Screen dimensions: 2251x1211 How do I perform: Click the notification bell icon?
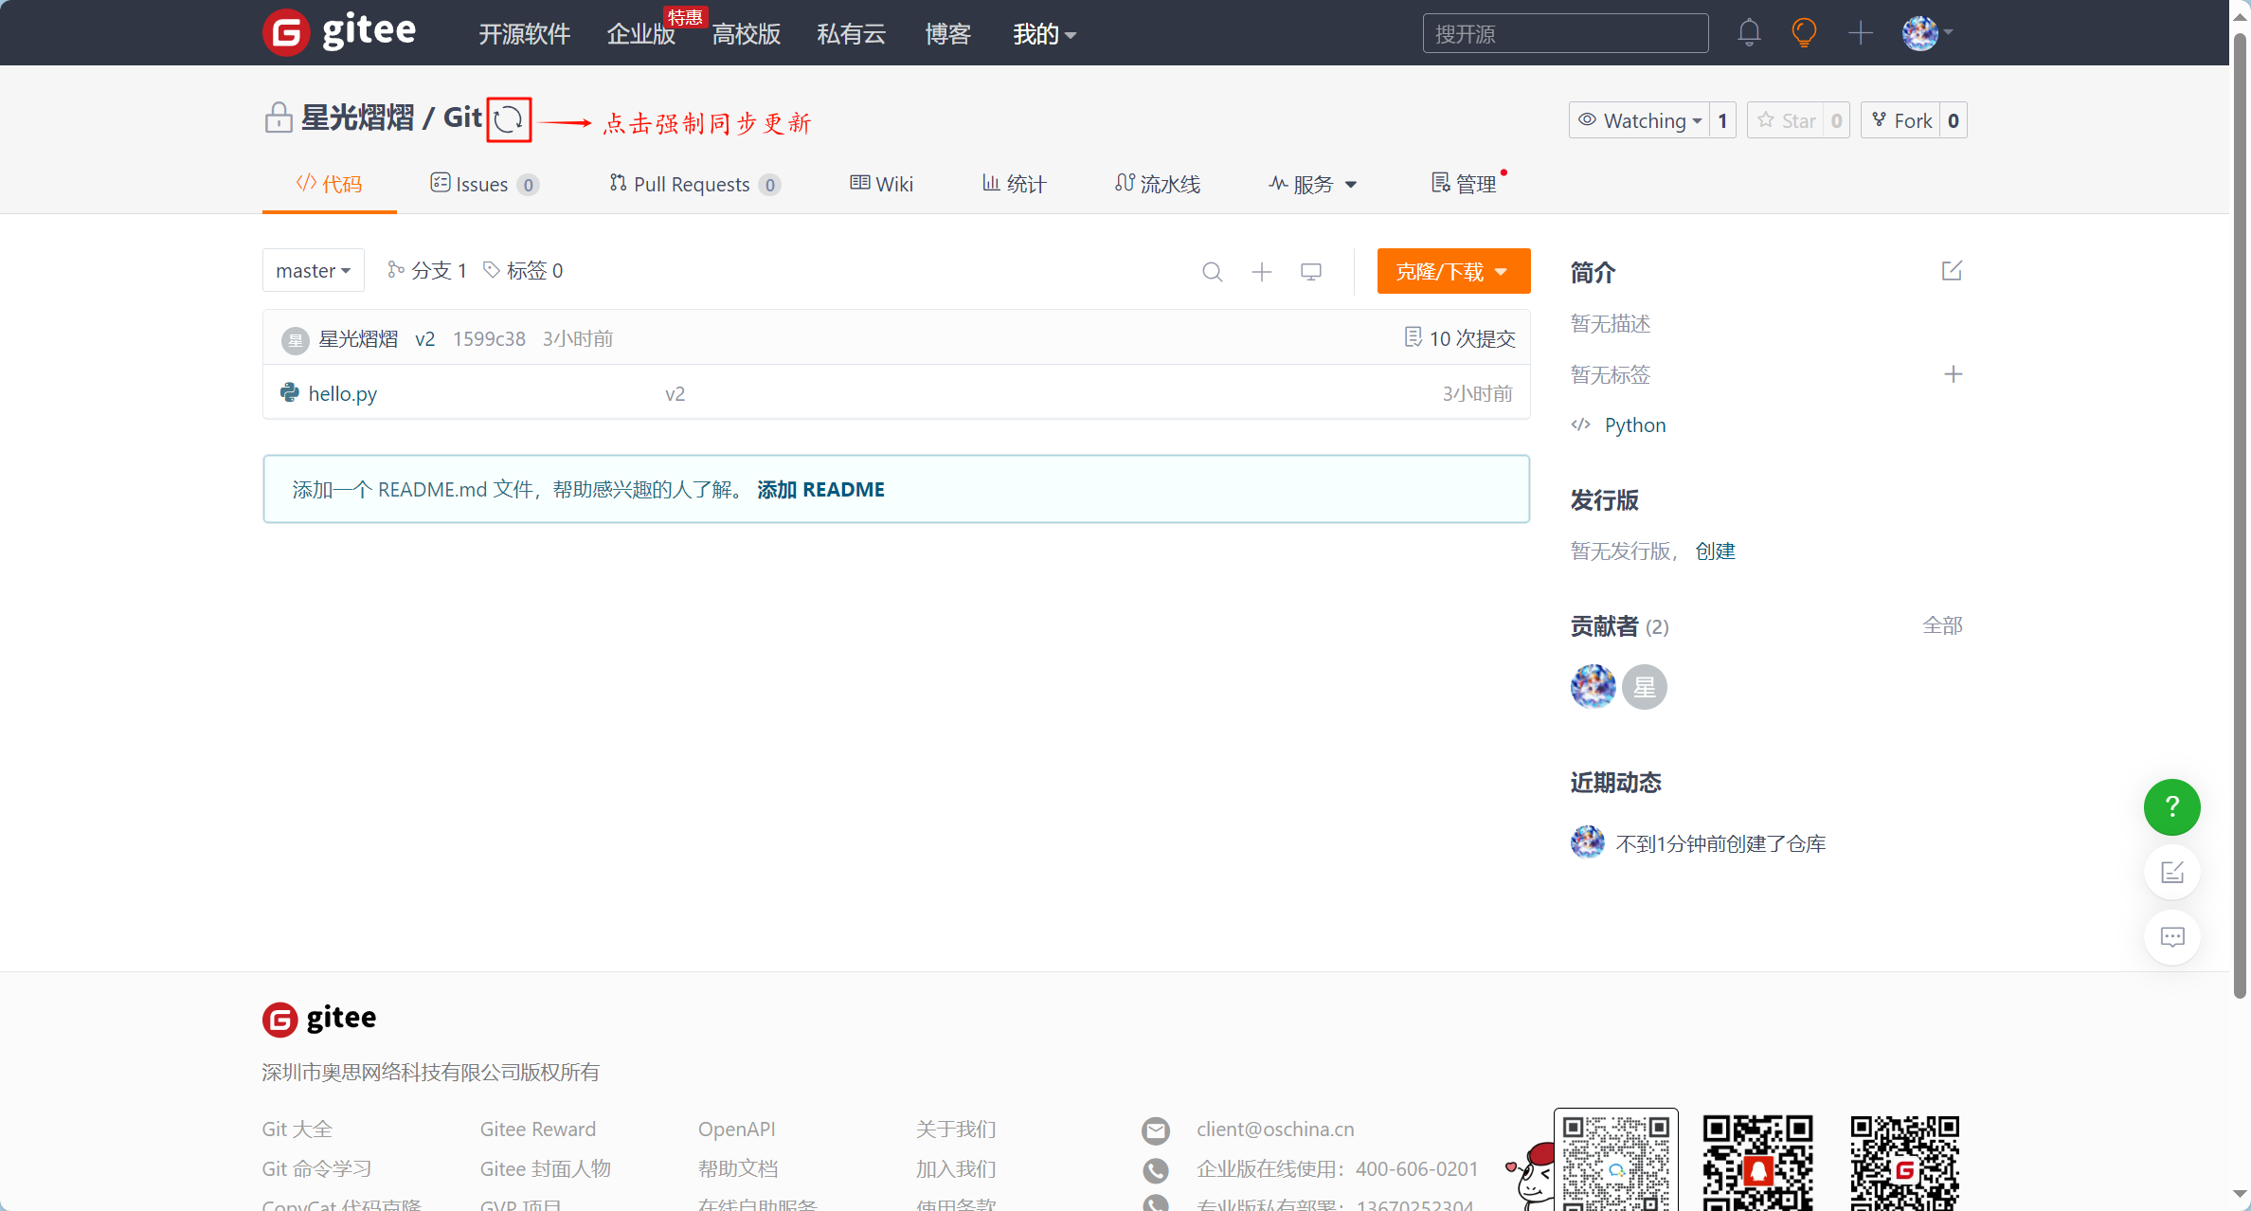tap(1749, 31)
